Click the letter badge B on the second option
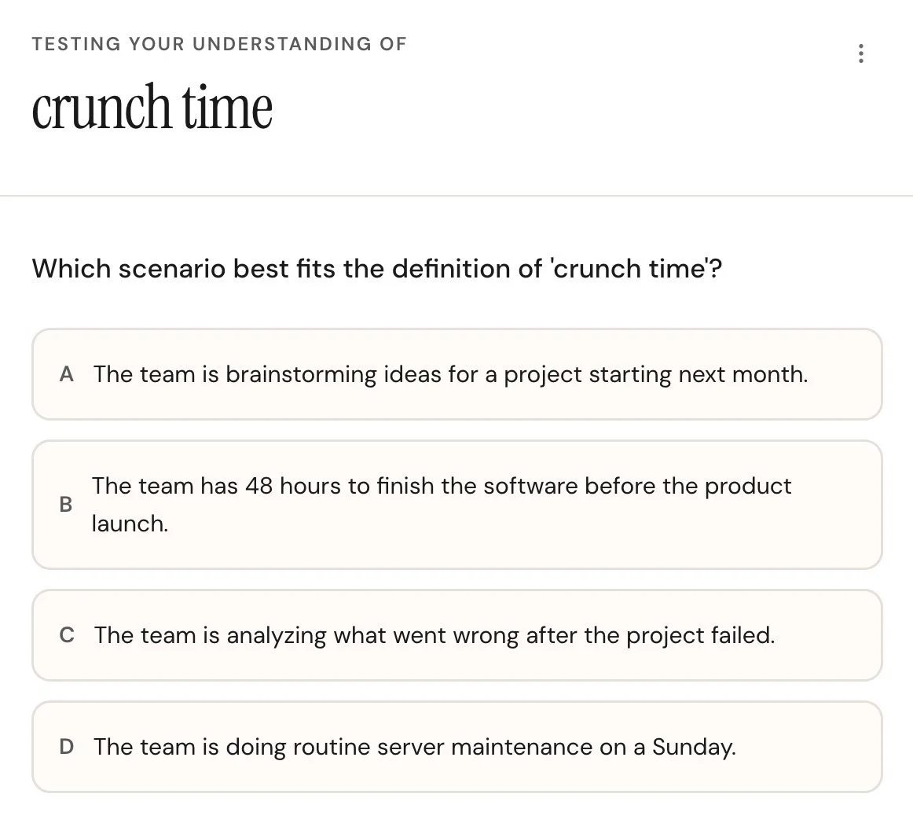913x827 pixels. pos(67,505)
